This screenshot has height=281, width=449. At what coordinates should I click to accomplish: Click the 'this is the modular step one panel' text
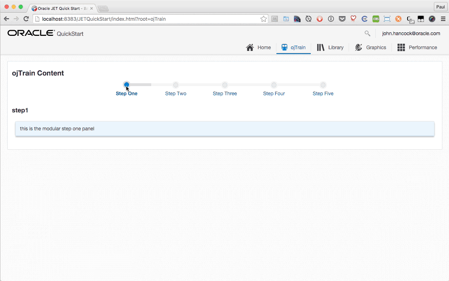(57, 129)
